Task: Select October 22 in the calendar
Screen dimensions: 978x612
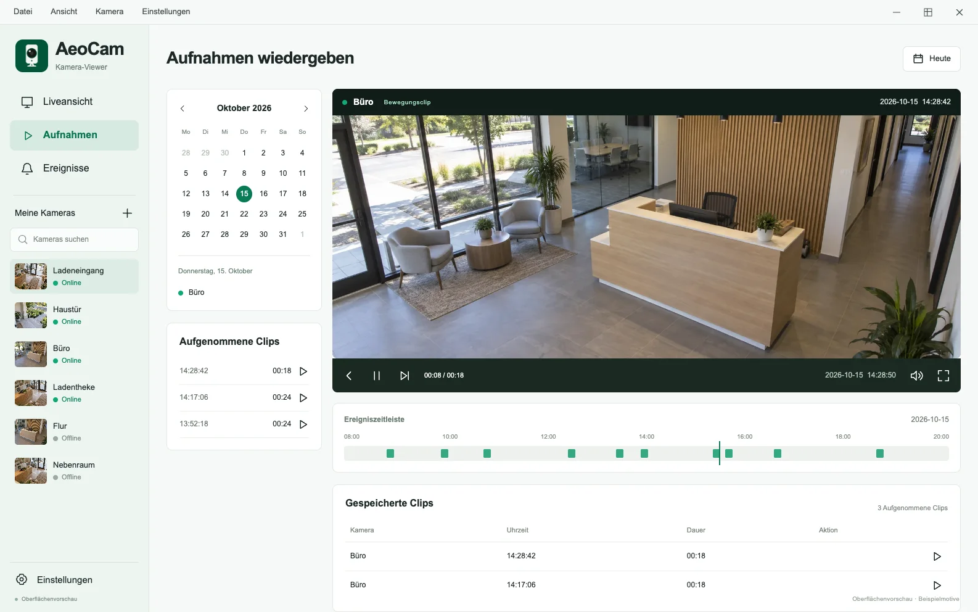Action: (244, 214)
